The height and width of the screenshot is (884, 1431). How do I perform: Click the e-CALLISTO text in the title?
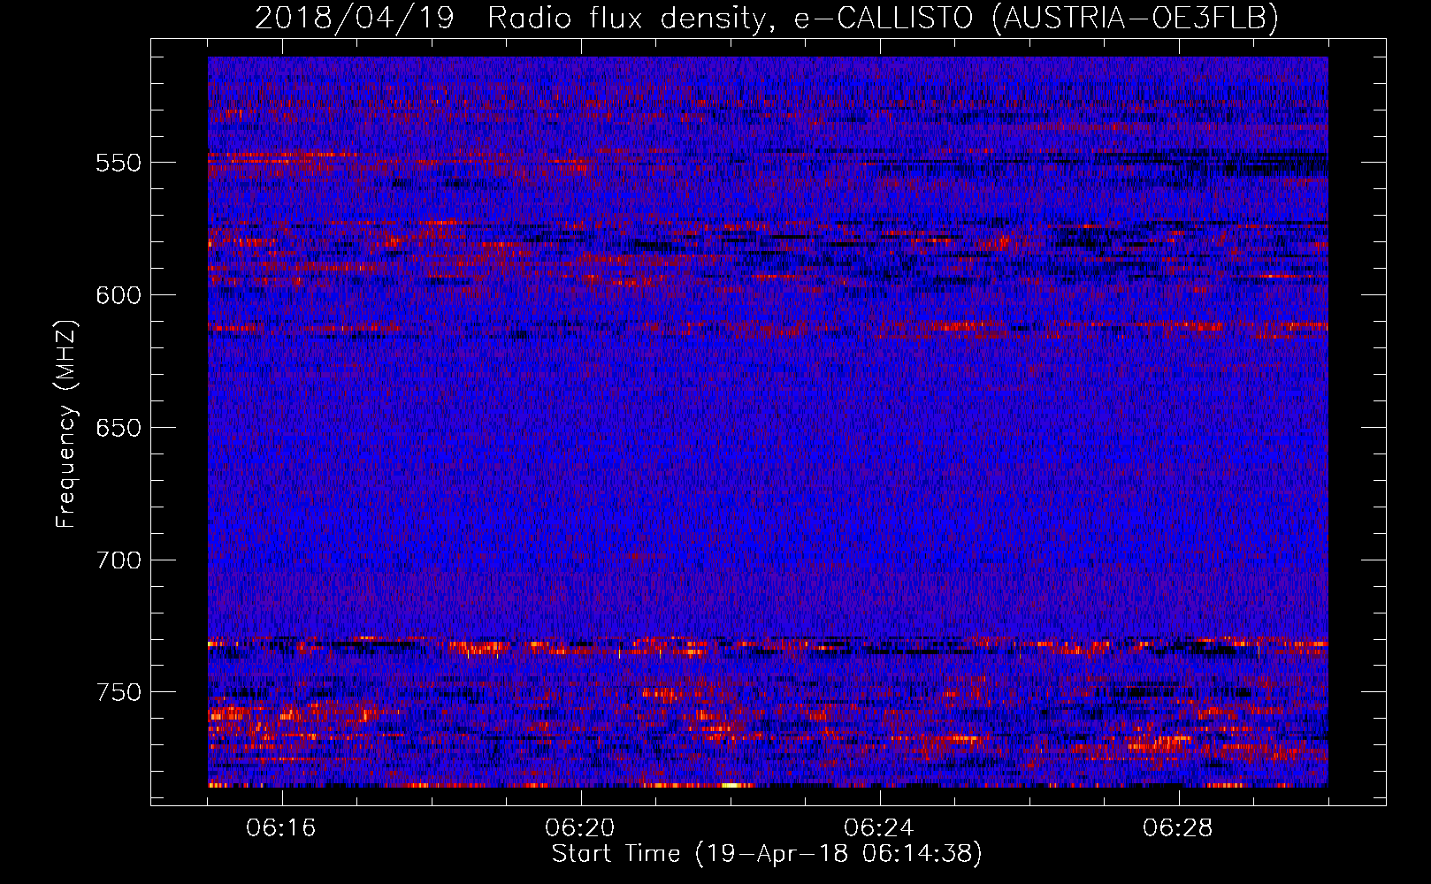(883, 18)
